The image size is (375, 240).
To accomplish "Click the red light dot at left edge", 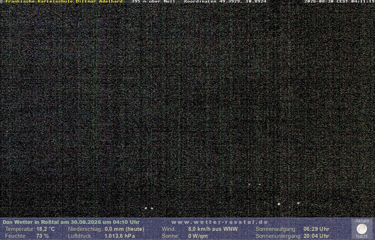I will 7,131.
